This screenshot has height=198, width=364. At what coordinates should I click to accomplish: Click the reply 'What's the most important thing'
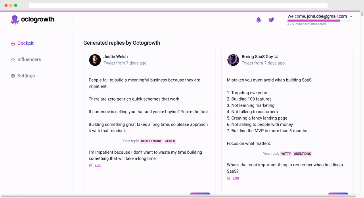(x=285, y=168)
